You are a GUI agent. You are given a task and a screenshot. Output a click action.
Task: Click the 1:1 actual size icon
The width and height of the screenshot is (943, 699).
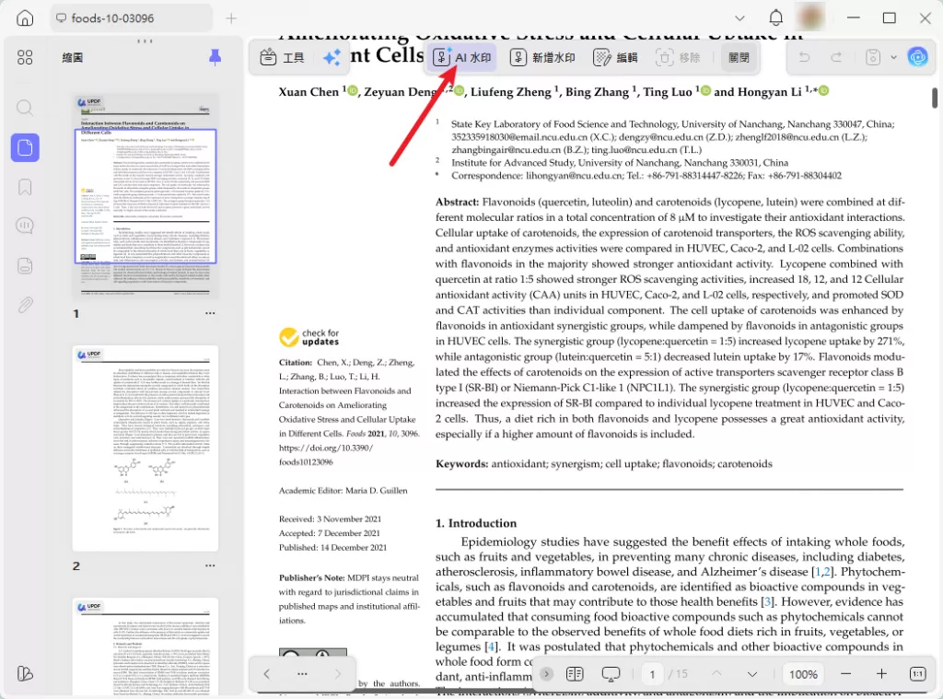918,674
